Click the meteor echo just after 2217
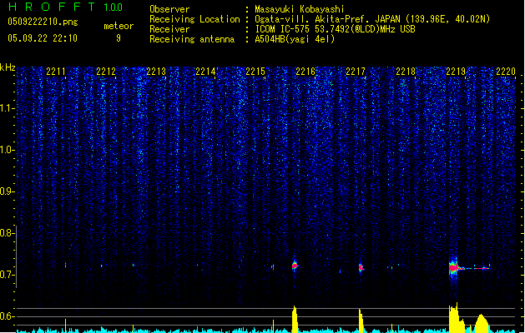The height and width of the screenshot is (333, 525). tap(361, 267)
